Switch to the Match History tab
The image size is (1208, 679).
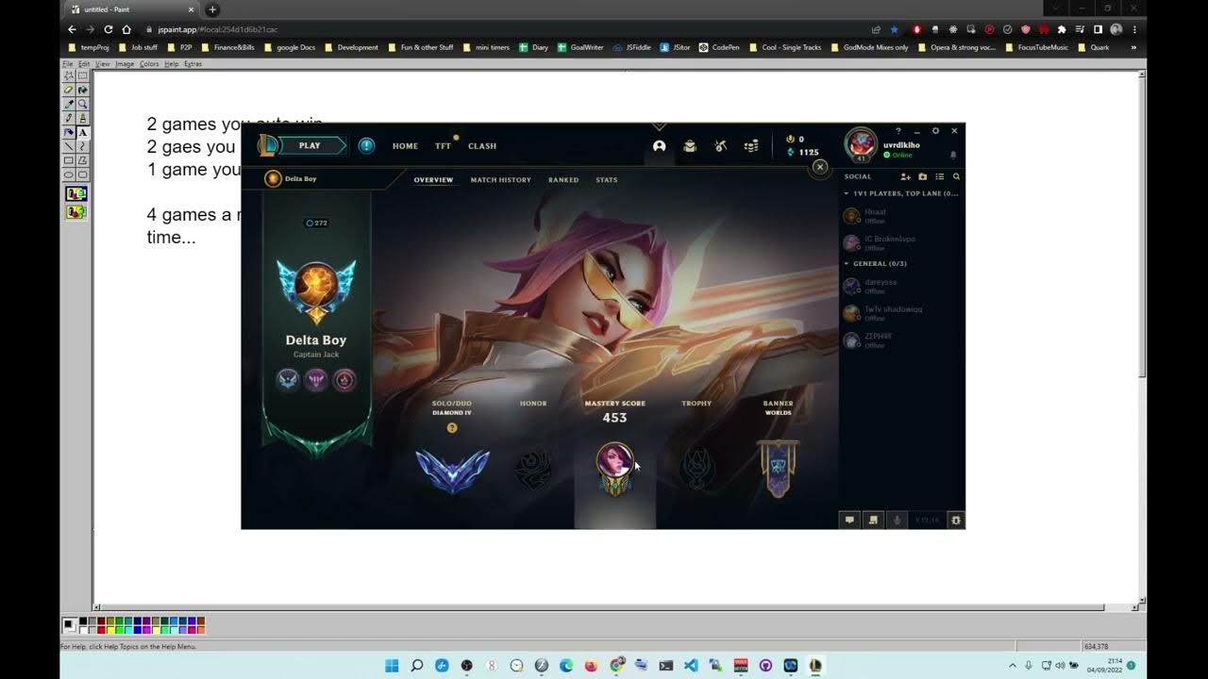pos(500,179)
